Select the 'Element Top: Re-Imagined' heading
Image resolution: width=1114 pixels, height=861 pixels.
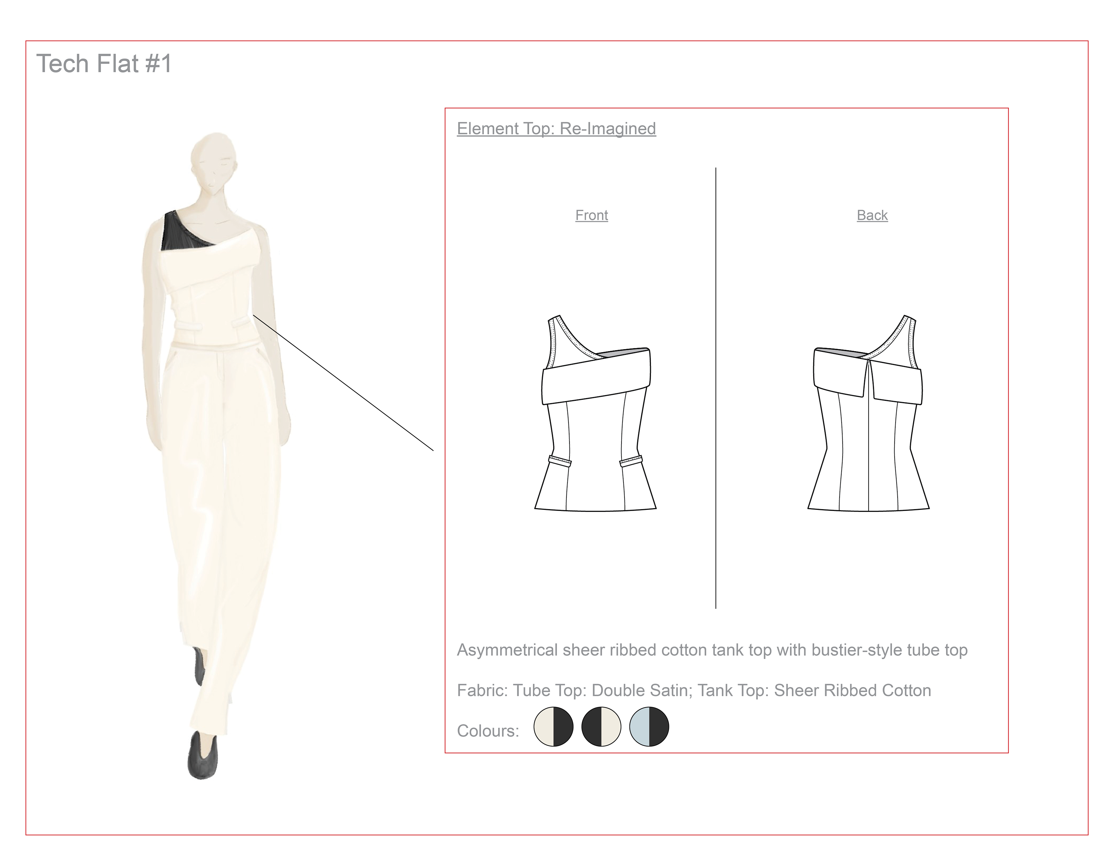(x=556, y=129)
